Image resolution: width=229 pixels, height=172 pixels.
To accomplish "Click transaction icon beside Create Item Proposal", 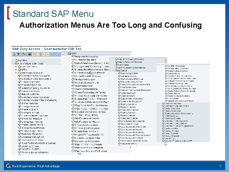I will pyautogui.click(x=20, y=118).
